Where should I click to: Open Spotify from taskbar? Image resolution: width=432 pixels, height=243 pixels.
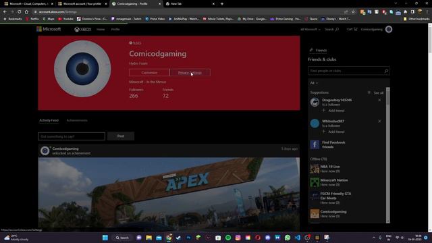(228, 238)
